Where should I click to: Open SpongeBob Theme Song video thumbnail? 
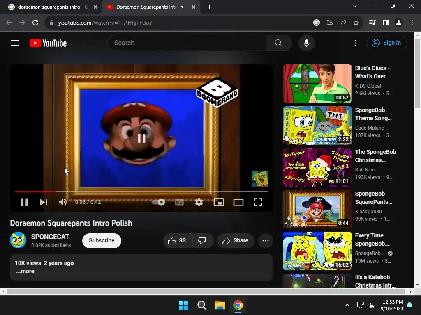click(317, 126)
